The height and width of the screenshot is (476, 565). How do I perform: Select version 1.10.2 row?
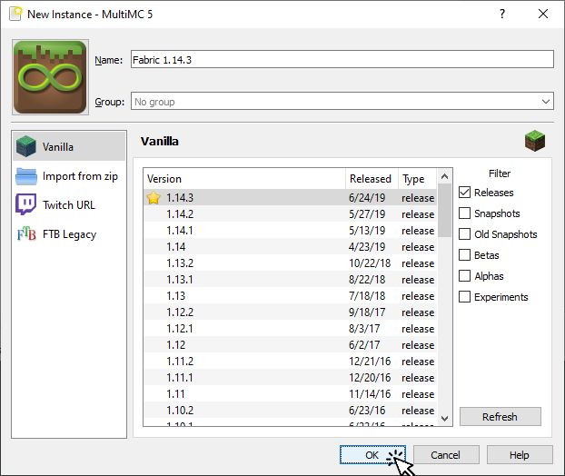point(290,410)
